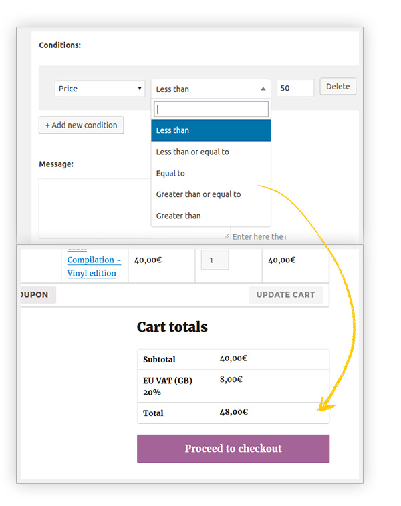The height and width of the screenshot is (506, 401).
Task: Click the cart item quantity field
Action: click(215, 260)
